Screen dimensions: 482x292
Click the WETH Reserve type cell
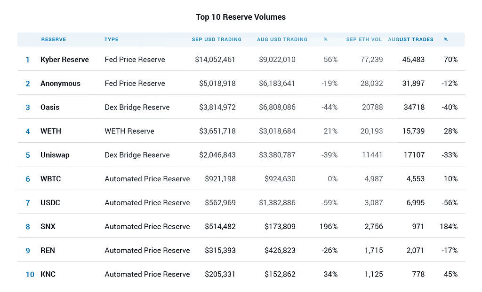[x=129, y=131]
